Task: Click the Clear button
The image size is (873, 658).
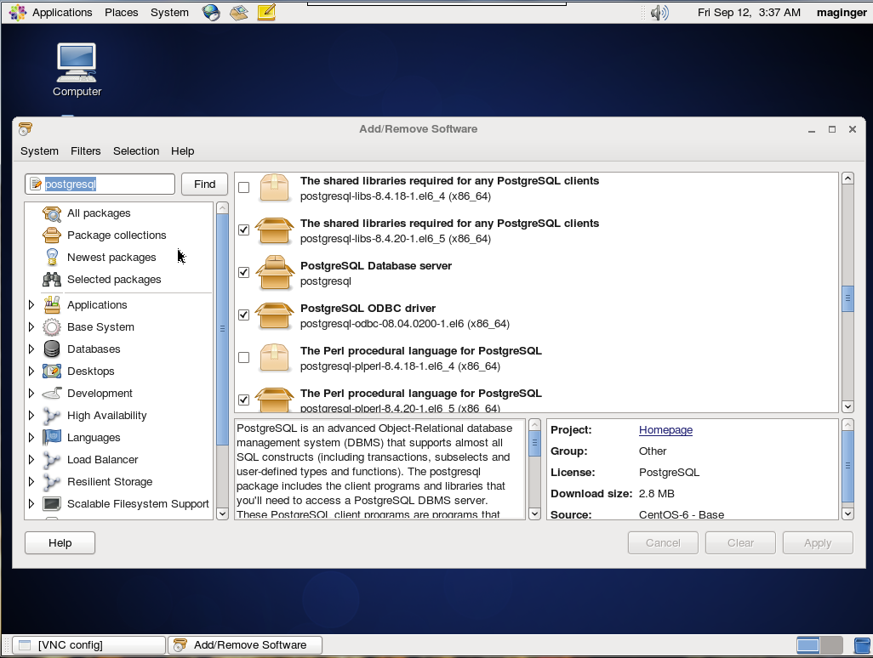Action: (x=740, y=543)
